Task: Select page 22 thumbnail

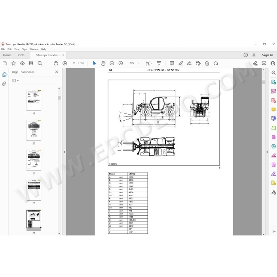Action: pyautogui.click(x=34, y=190)
